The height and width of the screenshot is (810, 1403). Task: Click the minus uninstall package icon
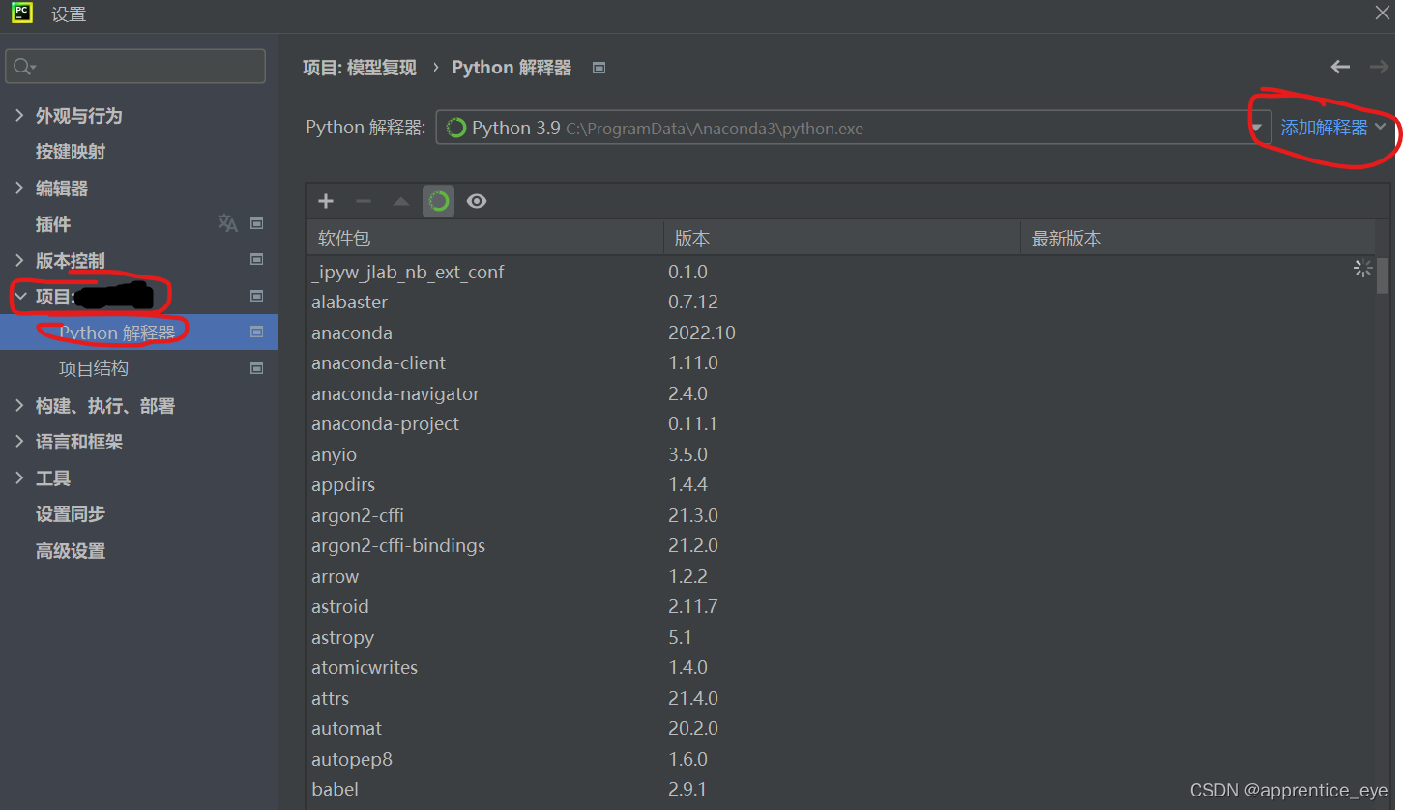(364, 201)
